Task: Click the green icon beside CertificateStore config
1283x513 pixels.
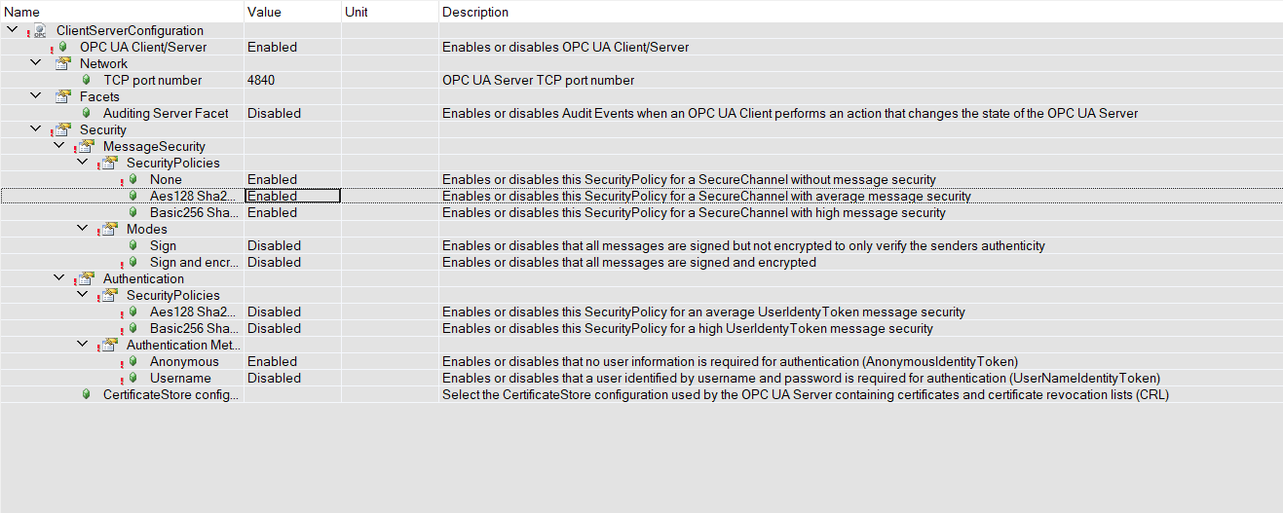Action: pyautogui.click(x=87, y=394)
